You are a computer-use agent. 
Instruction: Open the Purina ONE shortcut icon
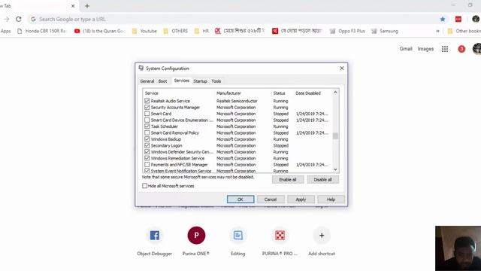click(x=196, y=236)
